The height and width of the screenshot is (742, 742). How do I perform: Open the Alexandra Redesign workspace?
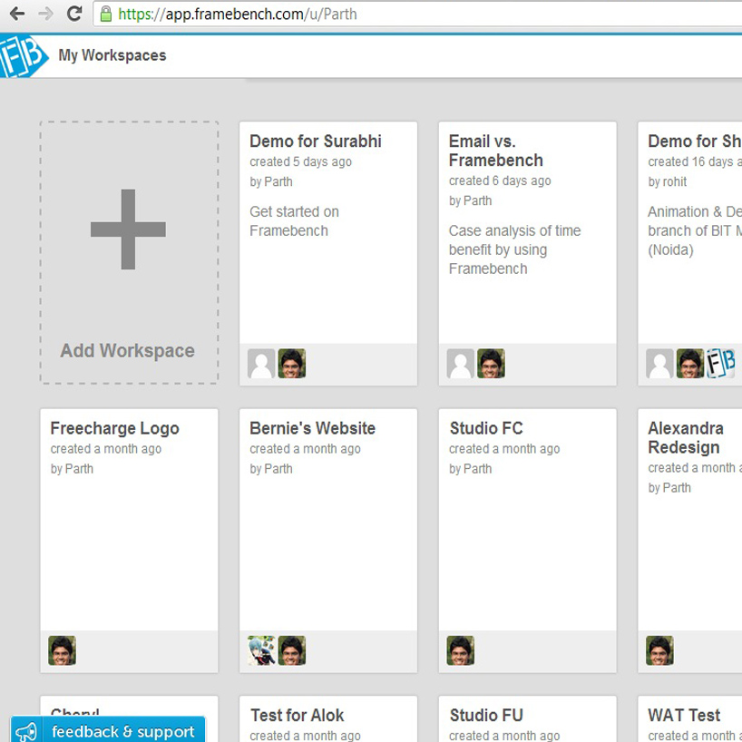pyautogui.click(x=686, y=437)
